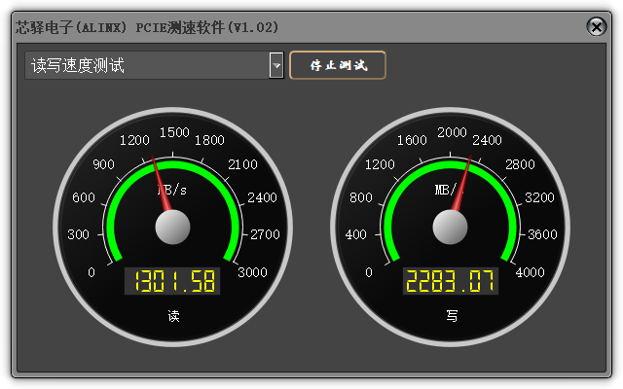The height and width of the screenshot is (389, 623).
Task: Click the 停止测试 stop test button
Action: click(x=338, y=65)
